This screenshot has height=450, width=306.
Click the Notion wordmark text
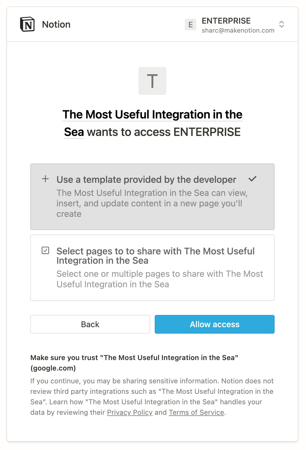[x=56, y=24]
